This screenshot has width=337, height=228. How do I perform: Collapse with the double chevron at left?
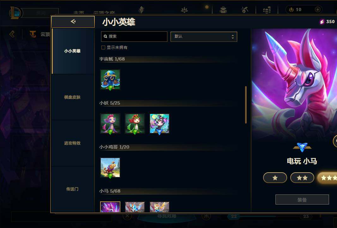(12, 34)
